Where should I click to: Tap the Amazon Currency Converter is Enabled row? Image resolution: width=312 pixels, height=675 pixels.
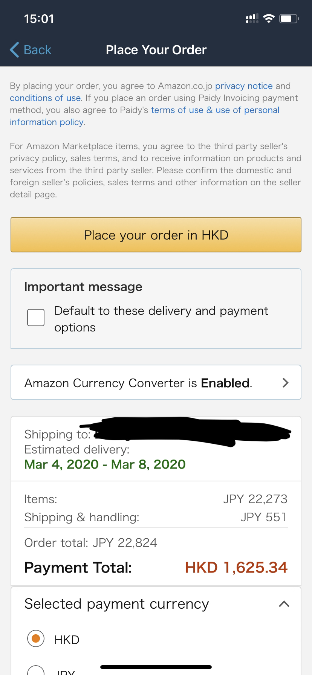tap(156, 382)
